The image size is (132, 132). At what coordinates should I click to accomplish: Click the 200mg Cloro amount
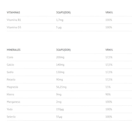[x=60, y=57]
